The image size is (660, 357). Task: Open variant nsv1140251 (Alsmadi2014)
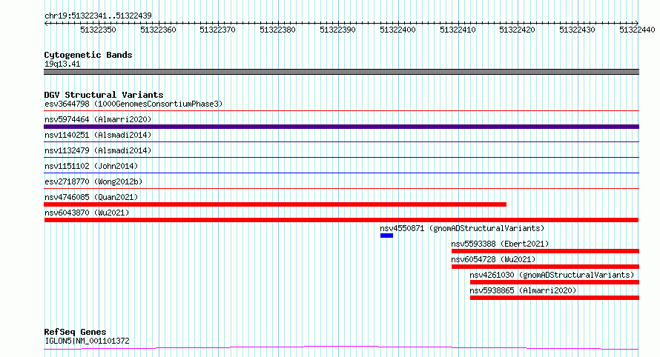pyautogui.click(x=98, y=135)
